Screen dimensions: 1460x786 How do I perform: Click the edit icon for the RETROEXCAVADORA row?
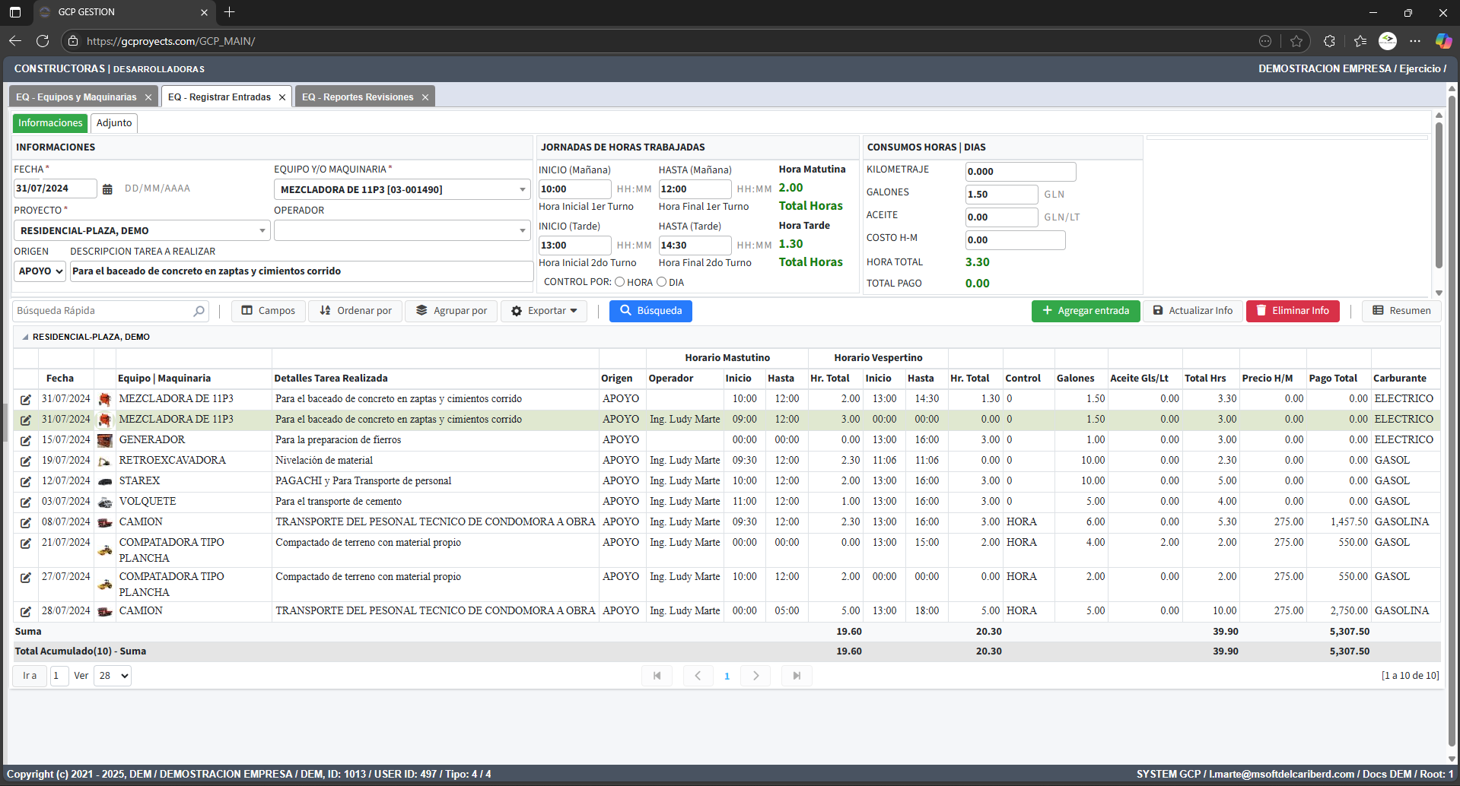[26, 461]
